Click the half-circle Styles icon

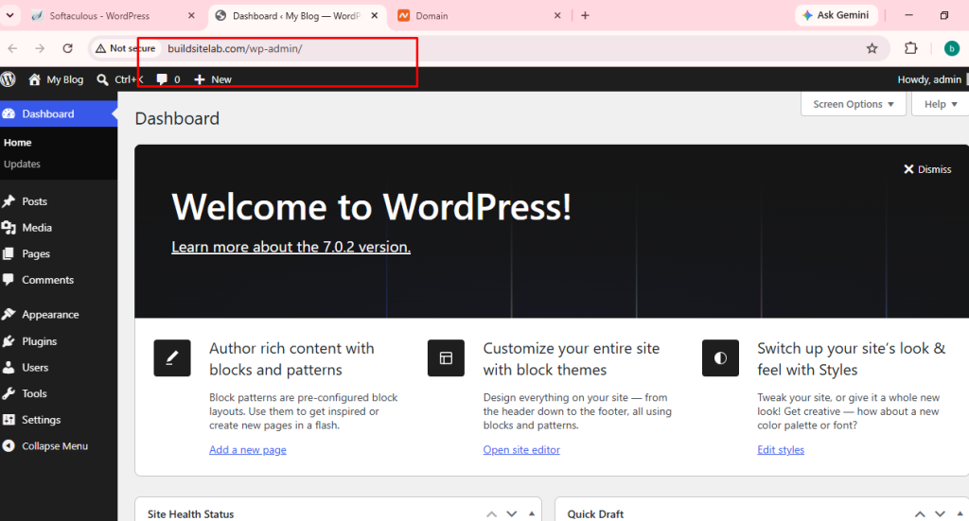(x=720, y=358)
